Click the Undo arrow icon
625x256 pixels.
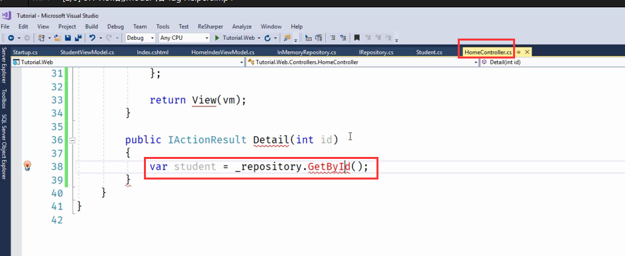93,38
